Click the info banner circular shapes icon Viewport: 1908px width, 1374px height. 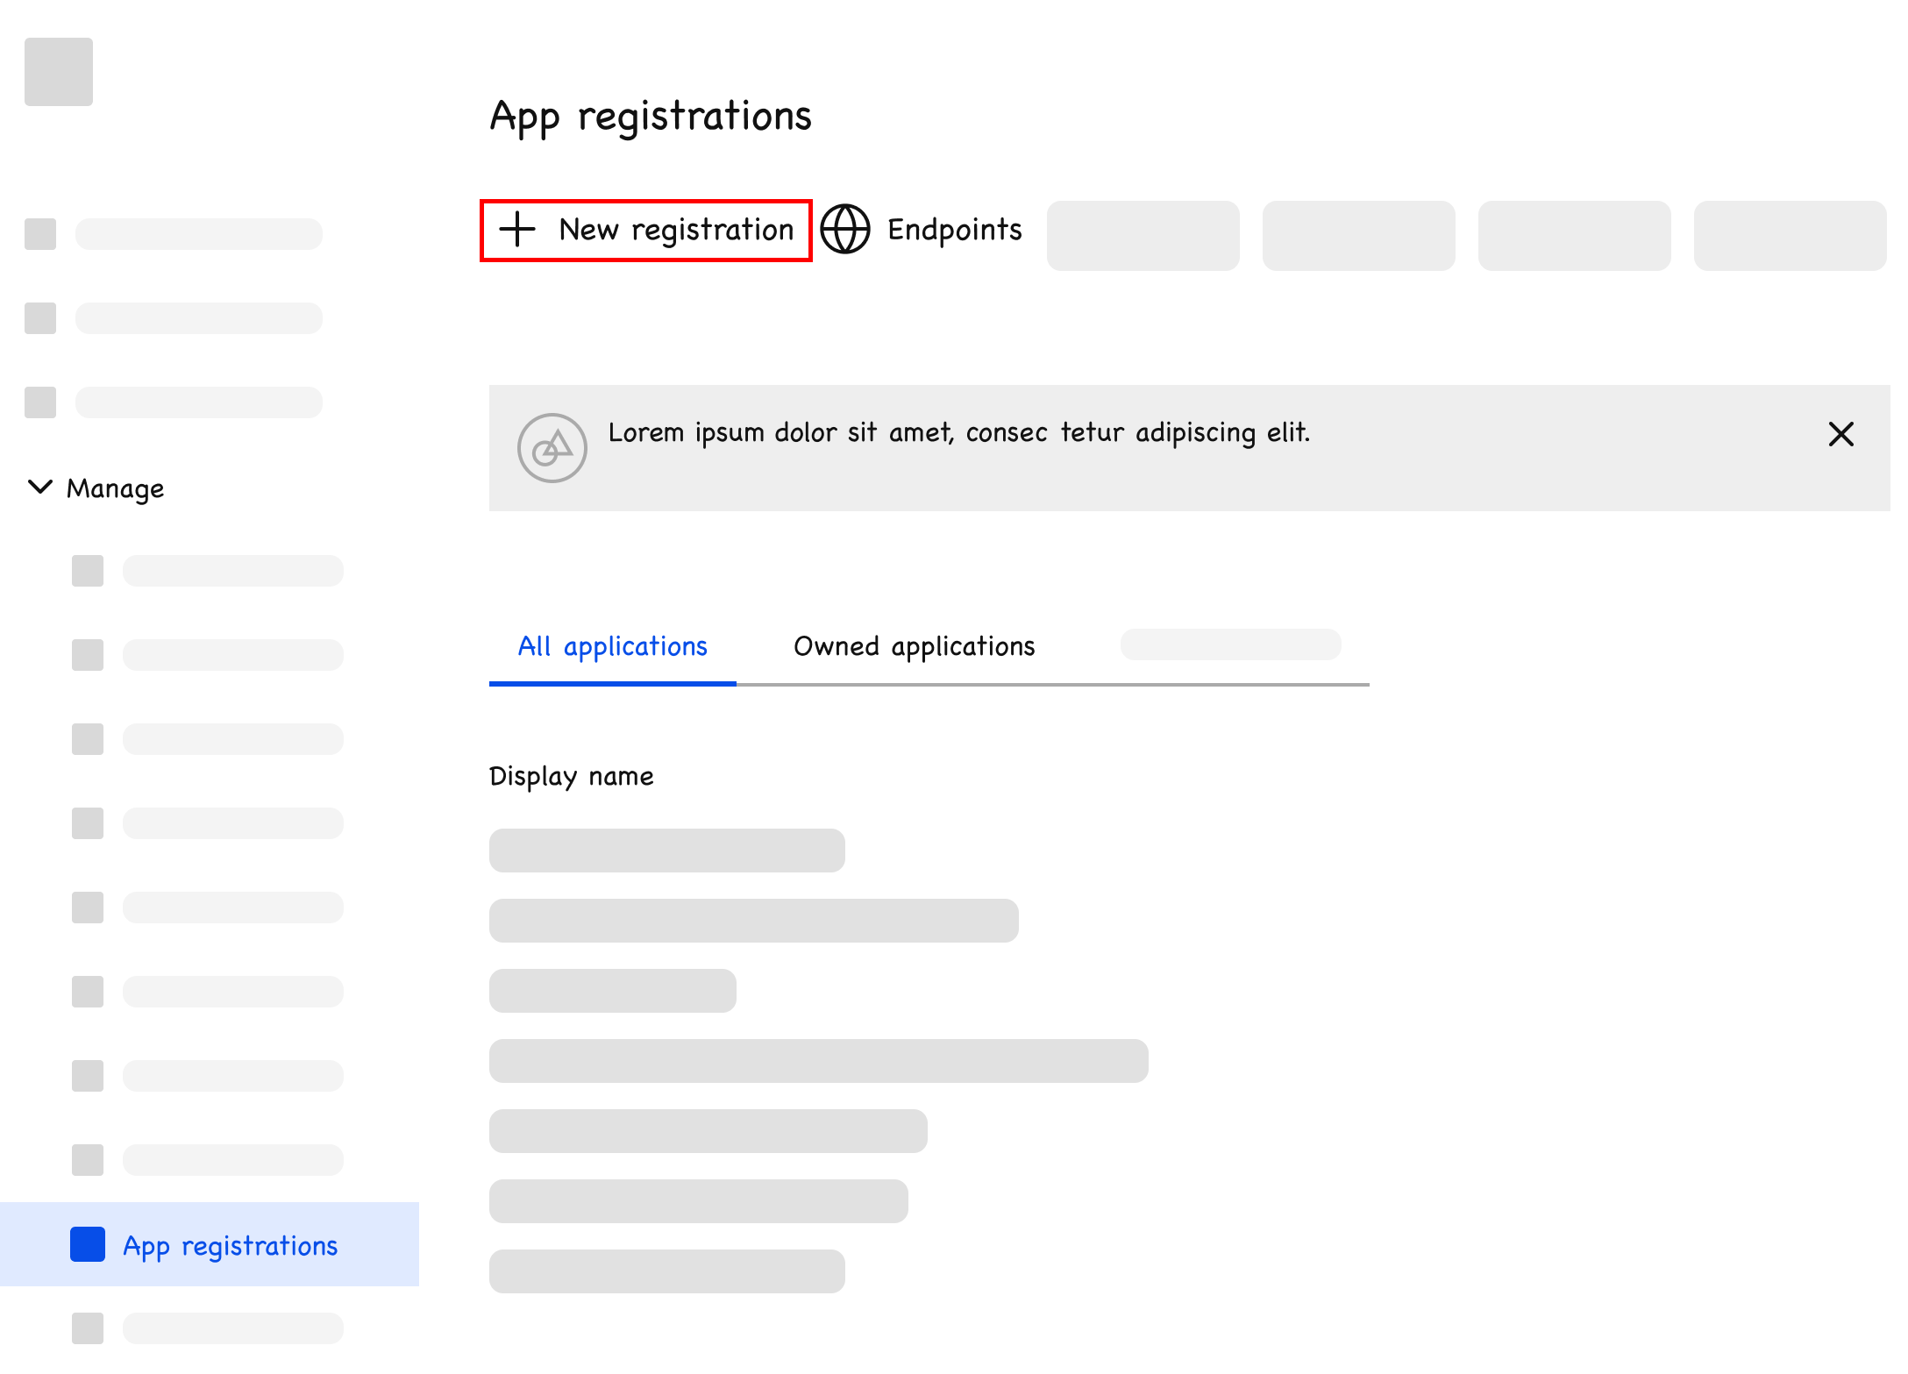(x=552, y=448)
